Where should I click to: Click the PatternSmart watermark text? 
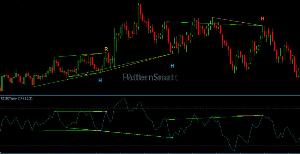coord(150,77)
